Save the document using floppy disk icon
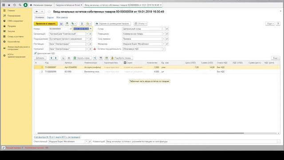Screen dimensions: 284x160 point(61,24)
